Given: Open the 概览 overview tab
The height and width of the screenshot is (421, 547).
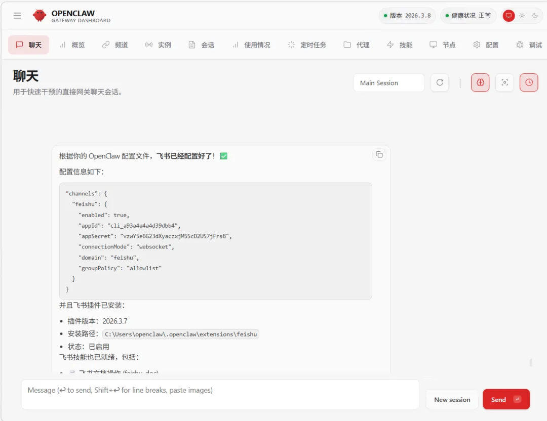Looking at the screenshot, I should coord(72,45).
